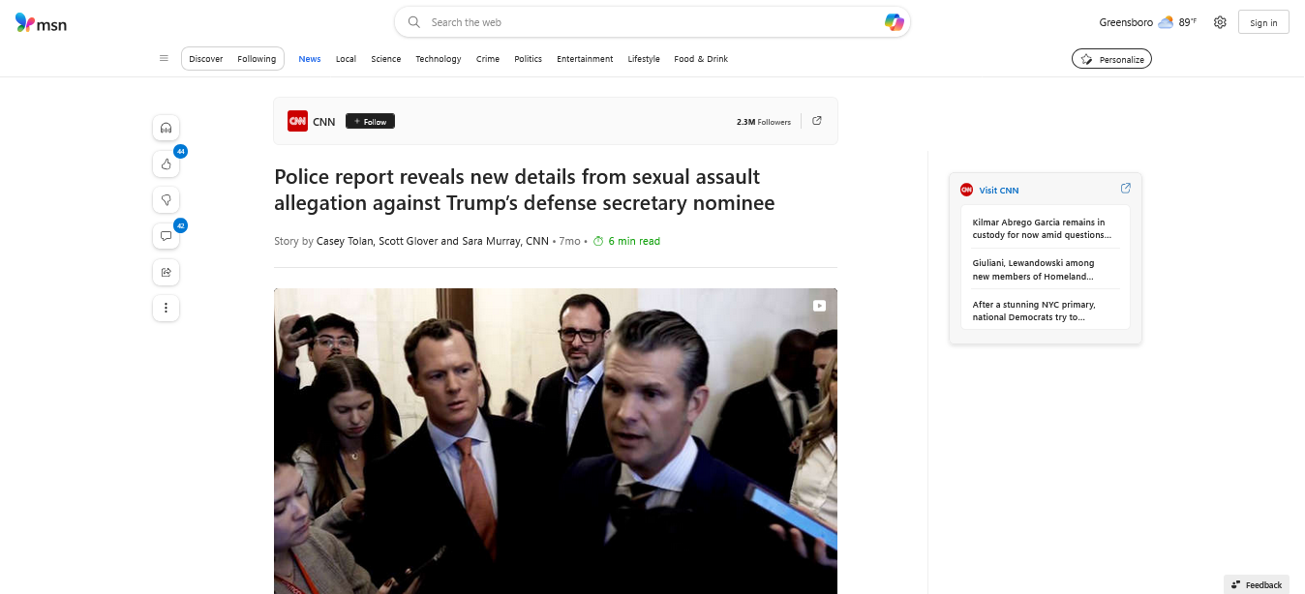Follow CNN with the Follow button
The height and width of the screenshot is (594, 1305).
[370, 121]
